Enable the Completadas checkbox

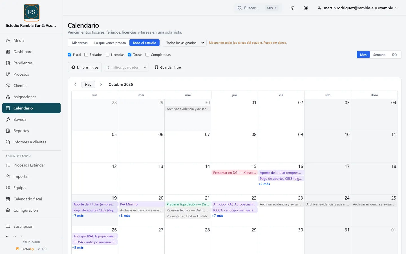147,55
